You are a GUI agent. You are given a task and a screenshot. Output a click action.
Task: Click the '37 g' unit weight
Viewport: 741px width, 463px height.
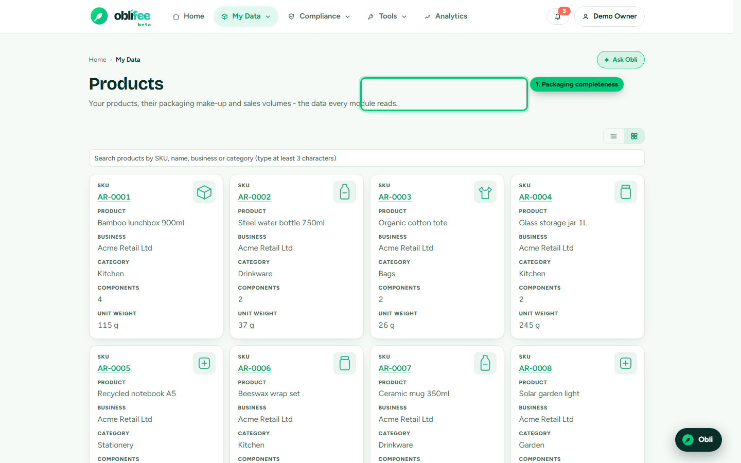246,325
